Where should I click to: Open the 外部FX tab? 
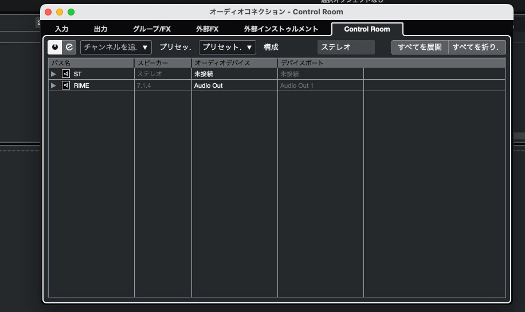(x=207, y=29)
